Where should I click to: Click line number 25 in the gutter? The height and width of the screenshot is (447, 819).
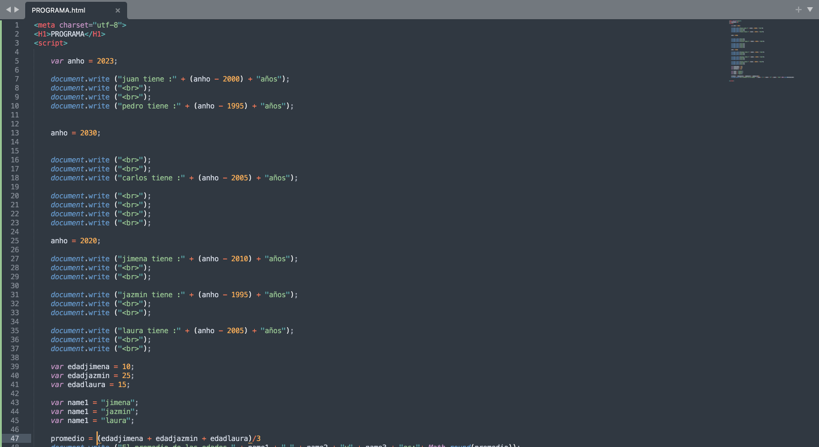point(14,241)
